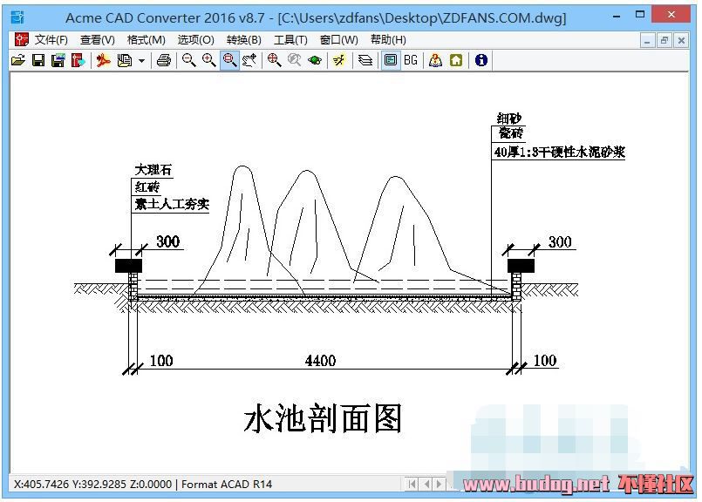Click the blue About info icon
The height and width of the screenshot is (502, 702).
pyautogui.click(x=481, y=60)
